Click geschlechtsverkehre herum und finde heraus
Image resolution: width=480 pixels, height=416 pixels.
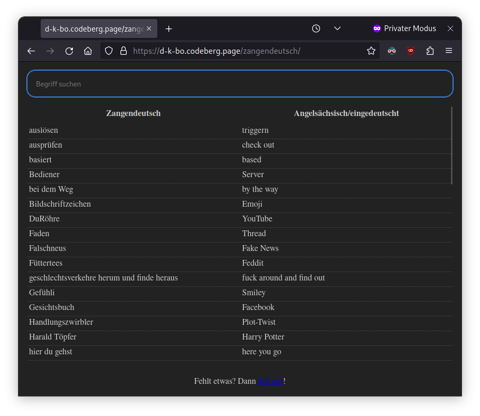pyautogui.click(x=103, y=278)
